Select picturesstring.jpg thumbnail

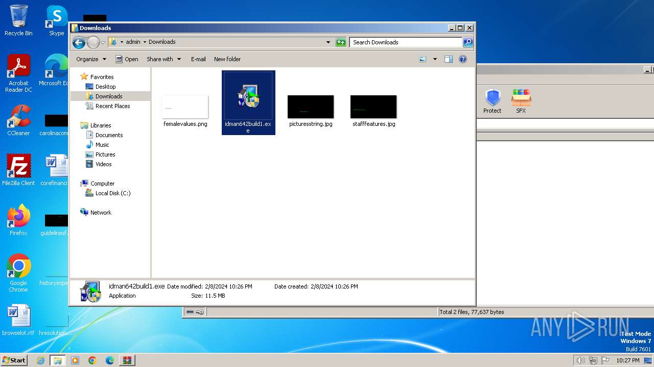click(311, 107)
